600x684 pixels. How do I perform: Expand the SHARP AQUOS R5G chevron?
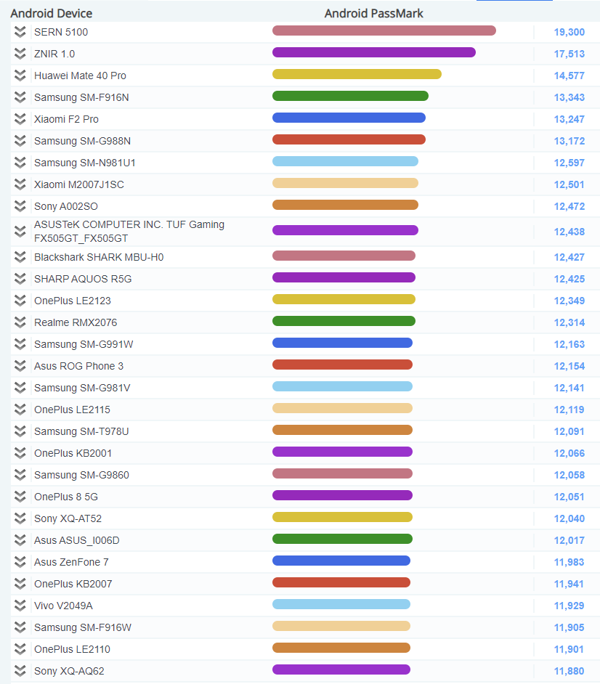[x=20, y=279]
